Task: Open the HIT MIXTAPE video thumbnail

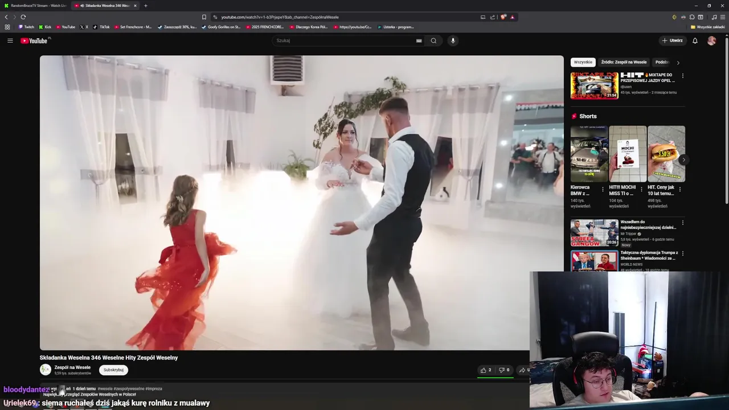Action: click(595, 85)
